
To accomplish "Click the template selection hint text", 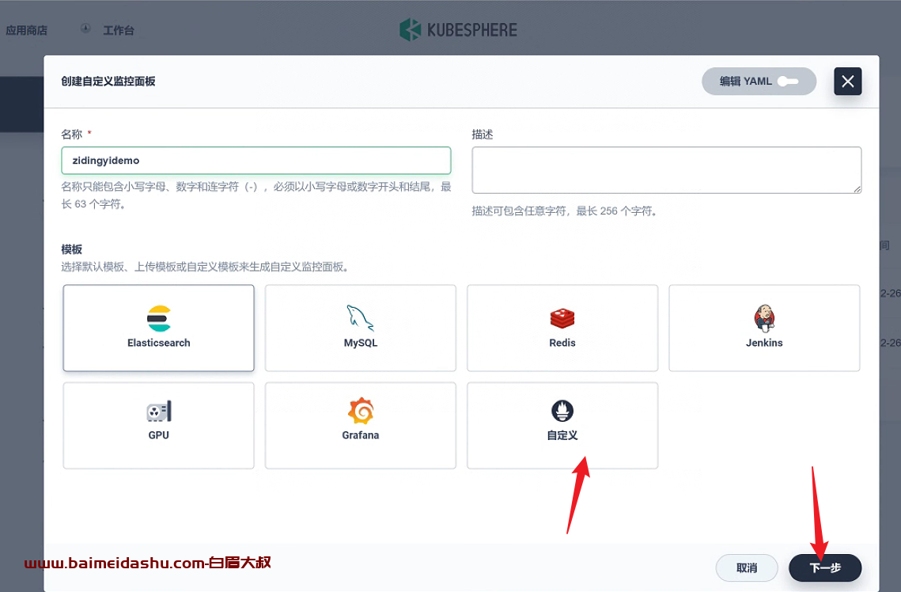I will (206, 267).
